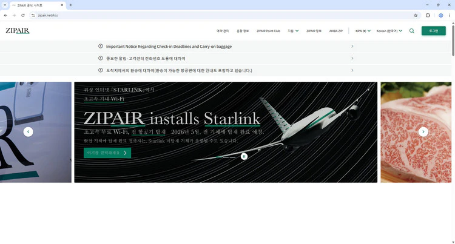Expand the 지원 dropdown menu
The image size is (455, 244).
point(293,31)
